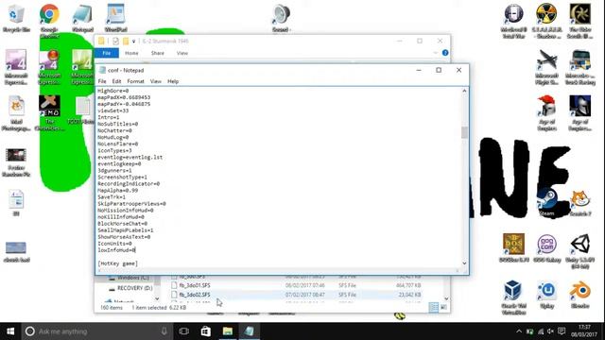Click the Notepad vertical scrollbar thumb

[464, 132]
